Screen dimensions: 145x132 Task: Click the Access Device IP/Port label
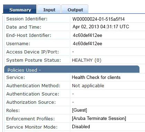pyautogui.click(x=33, y=52)
